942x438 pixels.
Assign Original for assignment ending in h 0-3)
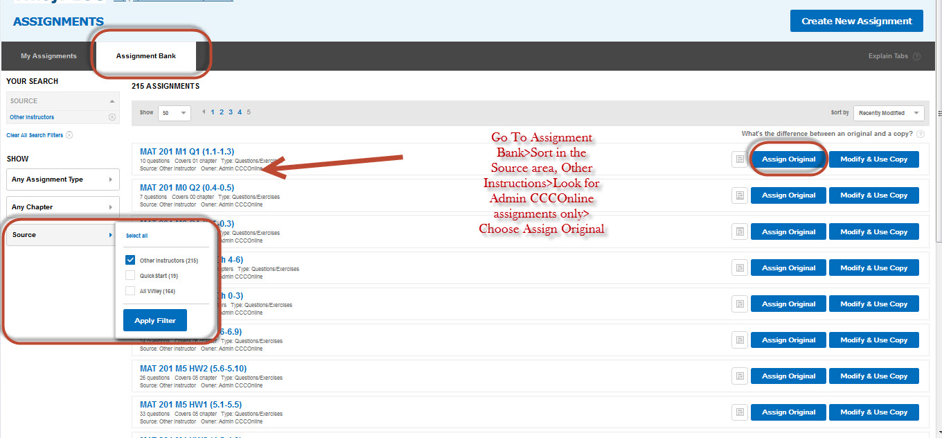pos(788,304)
